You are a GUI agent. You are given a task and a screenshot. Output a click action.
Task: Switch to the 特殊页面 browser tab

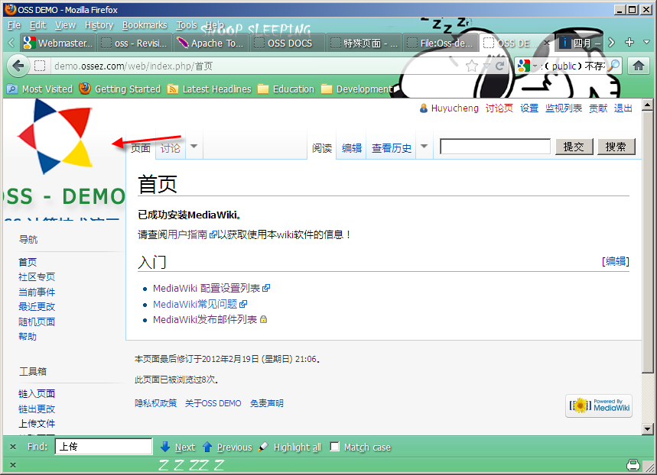pos(364,43)
